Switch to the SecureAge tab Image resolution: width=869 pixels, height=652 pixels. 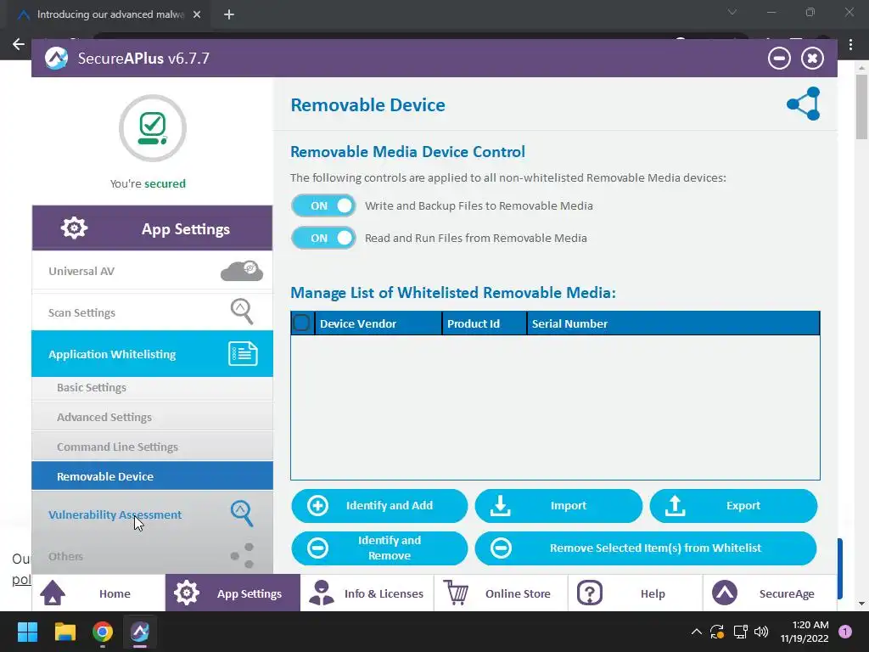coord(770,593)
